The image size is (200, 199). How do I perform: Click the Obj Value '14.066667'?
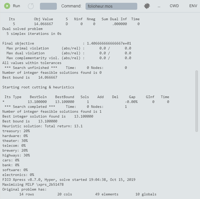click(44, 24)
